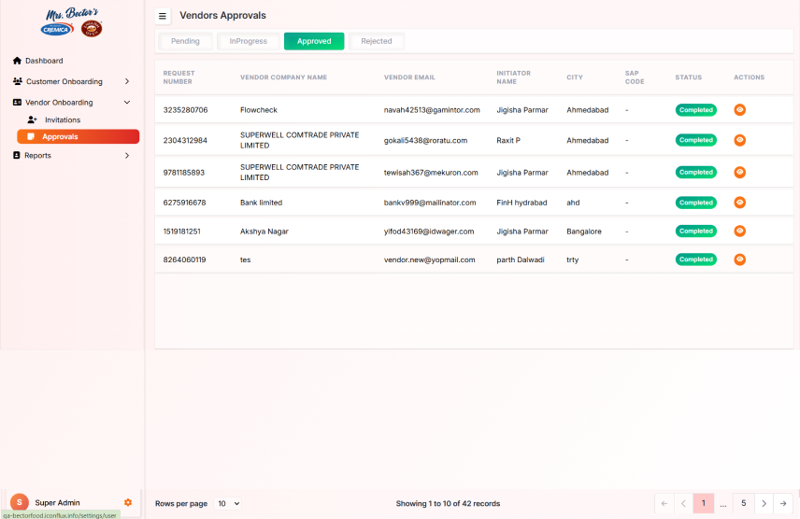This screenshot has height=519, width=800.
Task: Switch to the Rejected tab
Action: point(377,41)
